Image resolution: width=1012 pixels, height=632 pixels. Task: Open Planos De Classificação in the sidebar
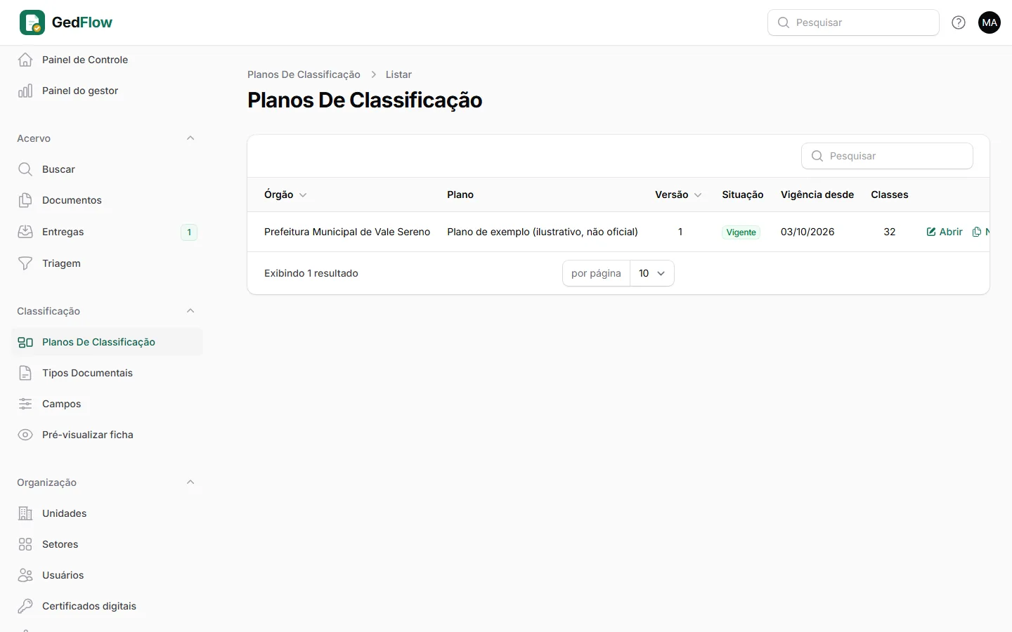pos(107,342)
